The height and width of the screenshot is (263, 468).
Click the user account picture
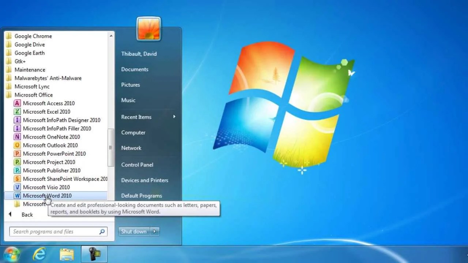click(x=148, y=29)
